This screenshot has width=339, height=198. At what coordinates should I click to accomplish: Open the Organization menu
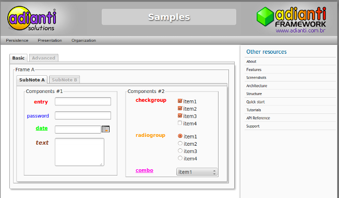click(83, 41)
